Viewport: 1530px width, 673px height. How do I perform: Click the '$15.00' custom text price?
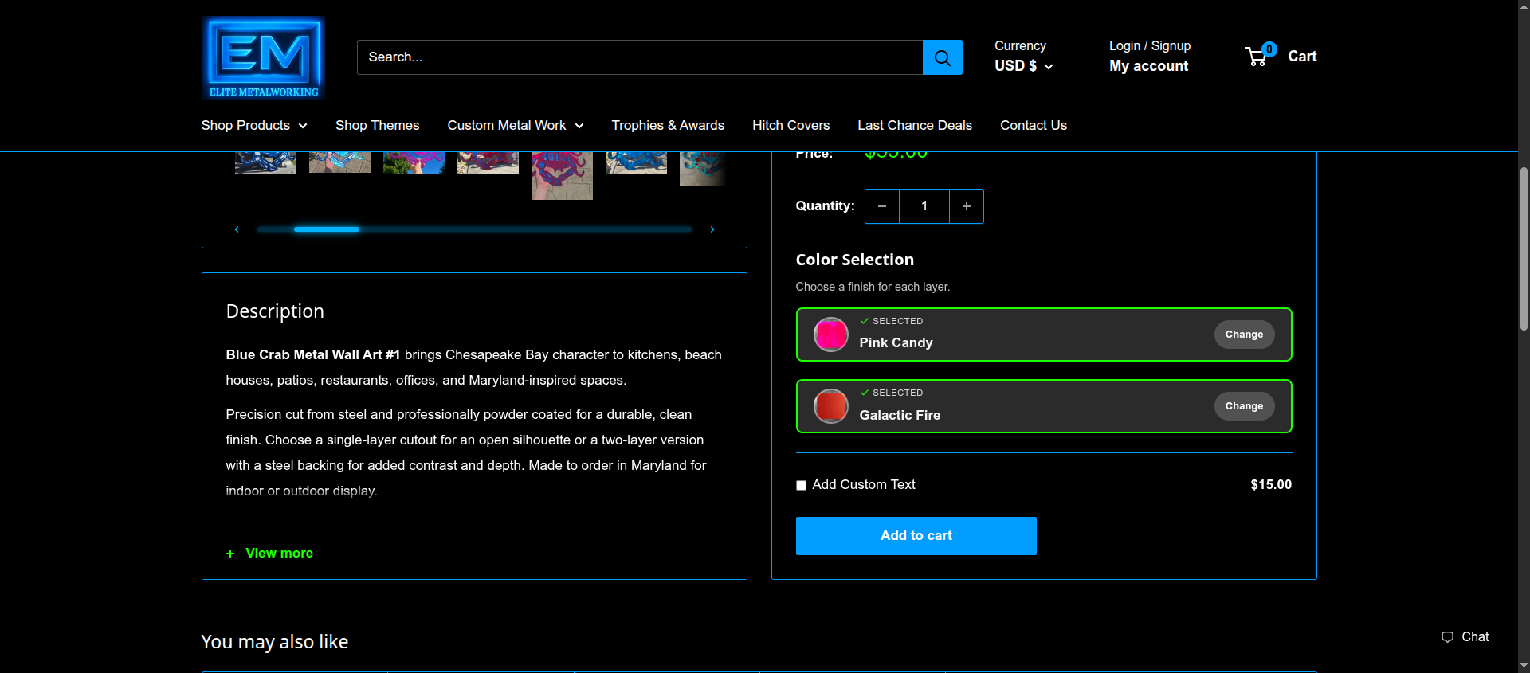coord(1271,484)
